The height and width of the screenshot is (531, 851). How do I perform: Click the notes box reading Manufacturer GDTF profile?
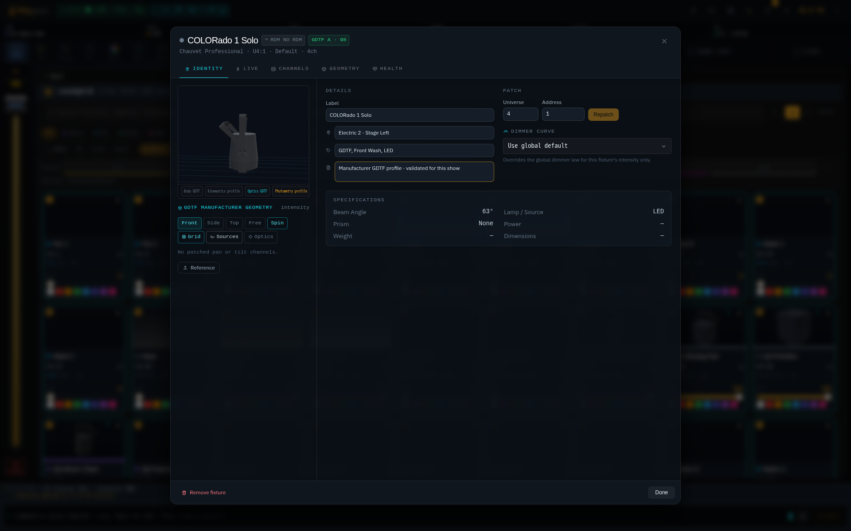pyautogui.click(x=414, y=172)
